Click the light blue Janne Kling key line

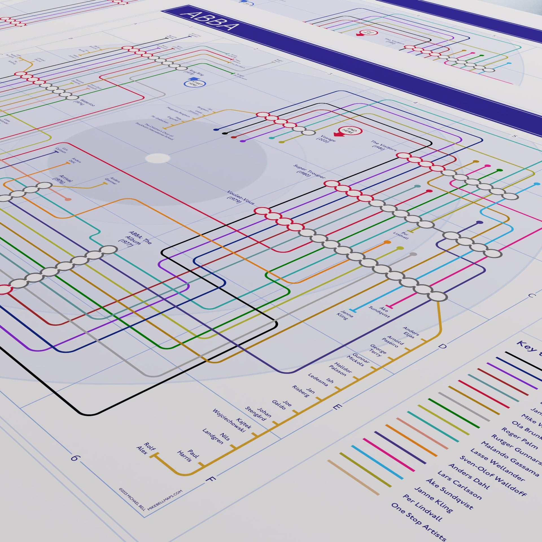(377, 462)
